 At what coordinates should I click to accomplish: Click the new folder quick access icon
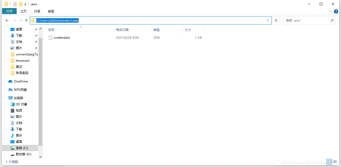[21, 4]
